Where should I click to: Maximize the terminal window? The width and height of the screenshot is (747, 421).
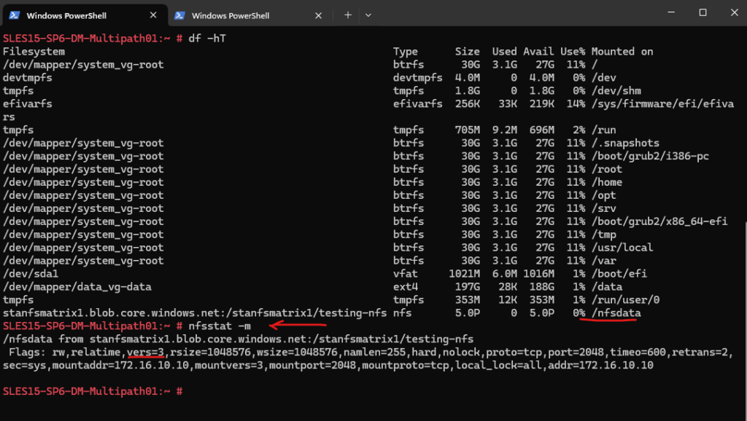[x=703, y=12]
